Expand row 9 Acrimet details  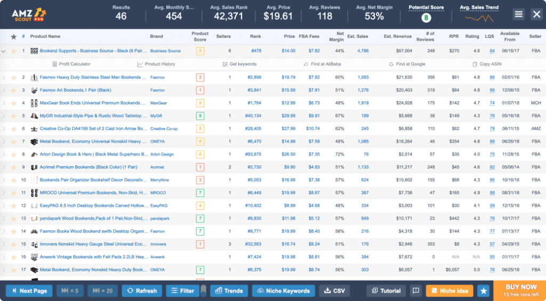tap(4, 167)
